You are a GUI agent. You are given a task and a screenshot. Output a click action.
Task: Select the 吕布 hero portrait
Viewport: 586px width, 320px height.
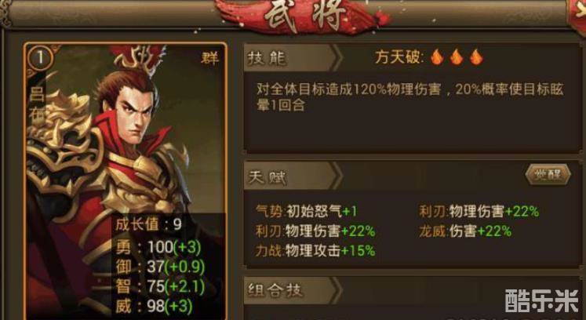coord(126,181)
